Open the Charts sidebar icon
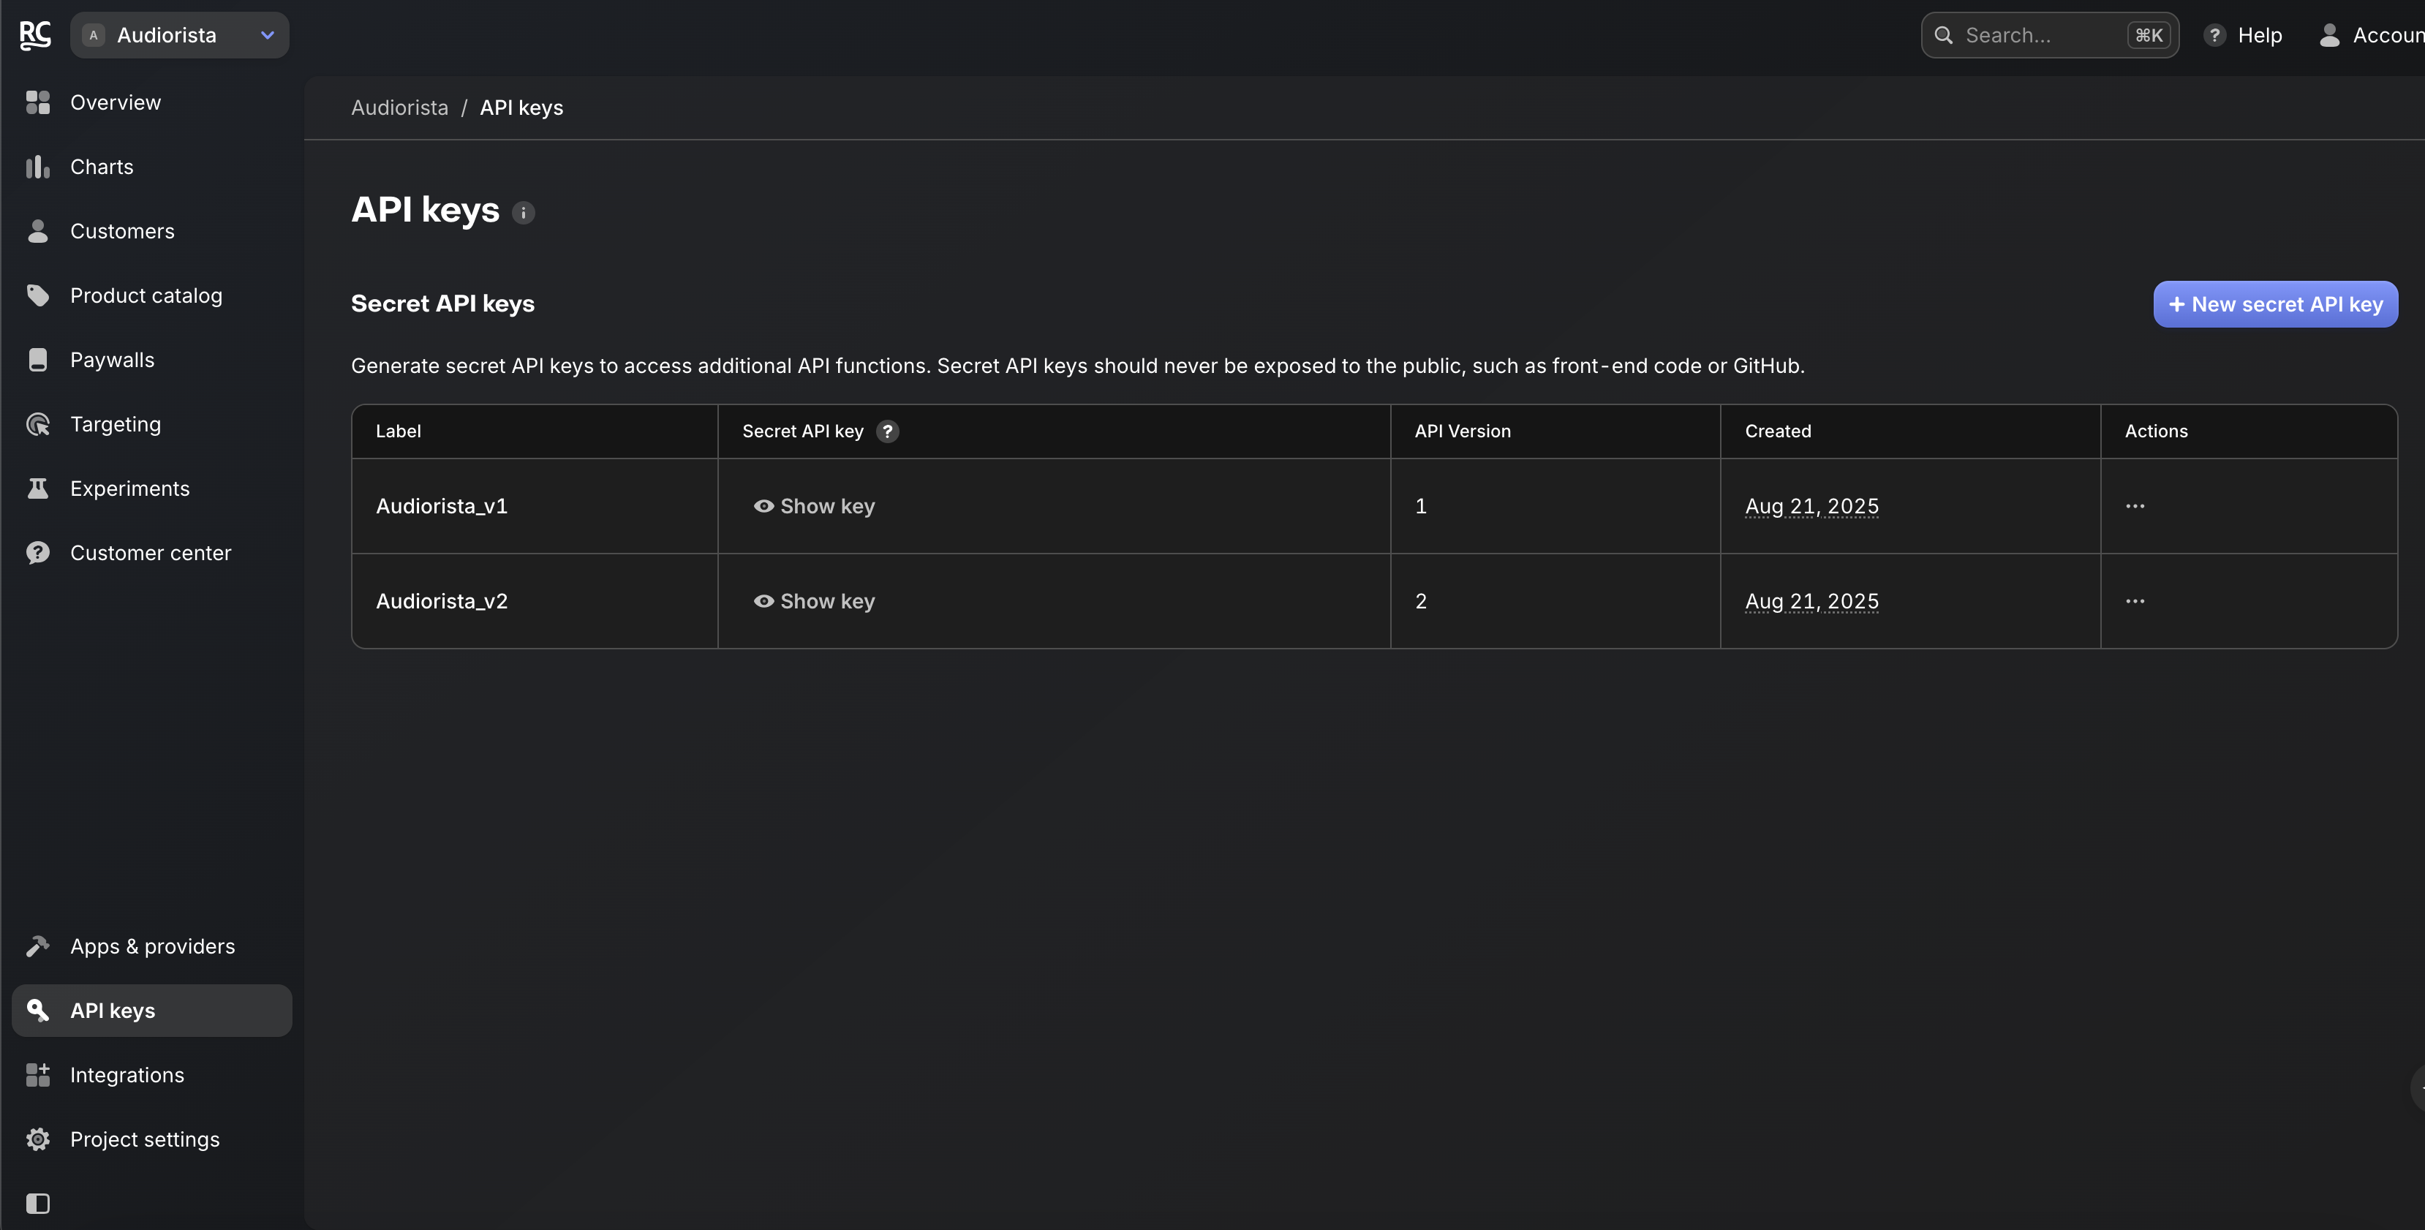Viewport: 2425px width, 1230px height. [x=37, y=167]
